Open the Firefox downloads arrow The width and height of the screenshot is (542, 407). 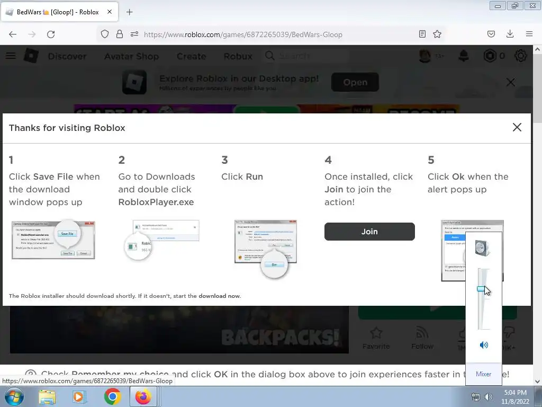click(510, 34)
